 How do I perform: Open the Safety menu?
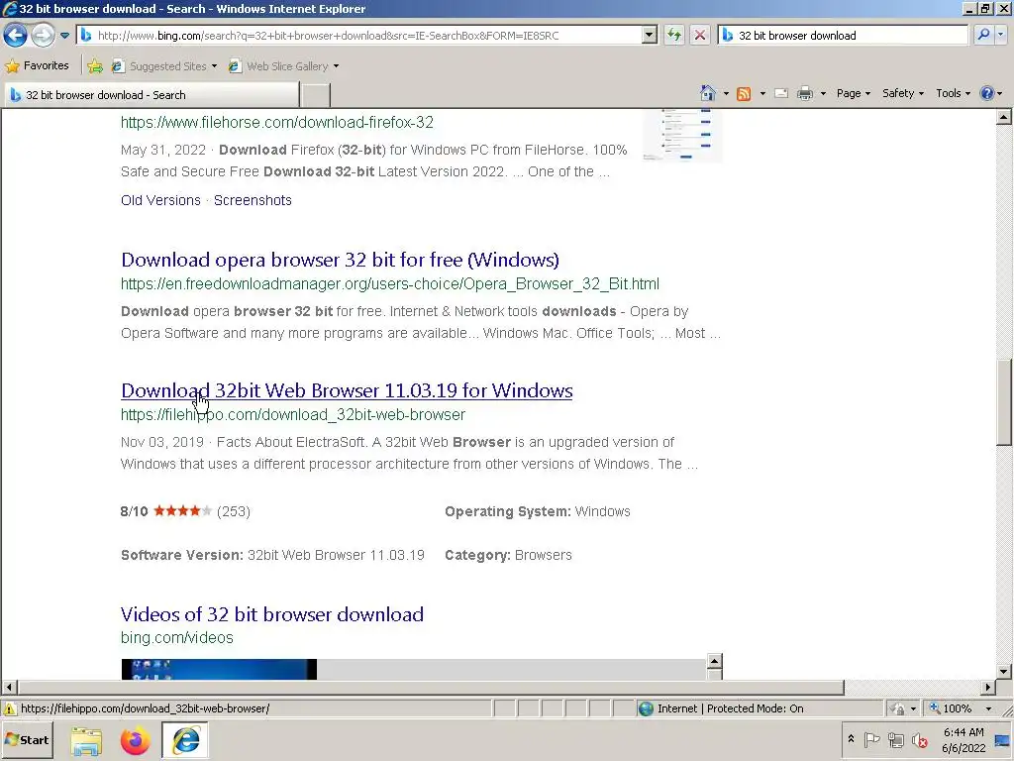[903, 93]
